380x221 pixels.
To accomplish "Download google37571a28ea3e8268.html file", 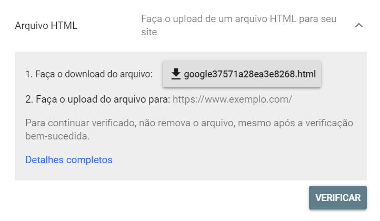I will tap(242, 74).
